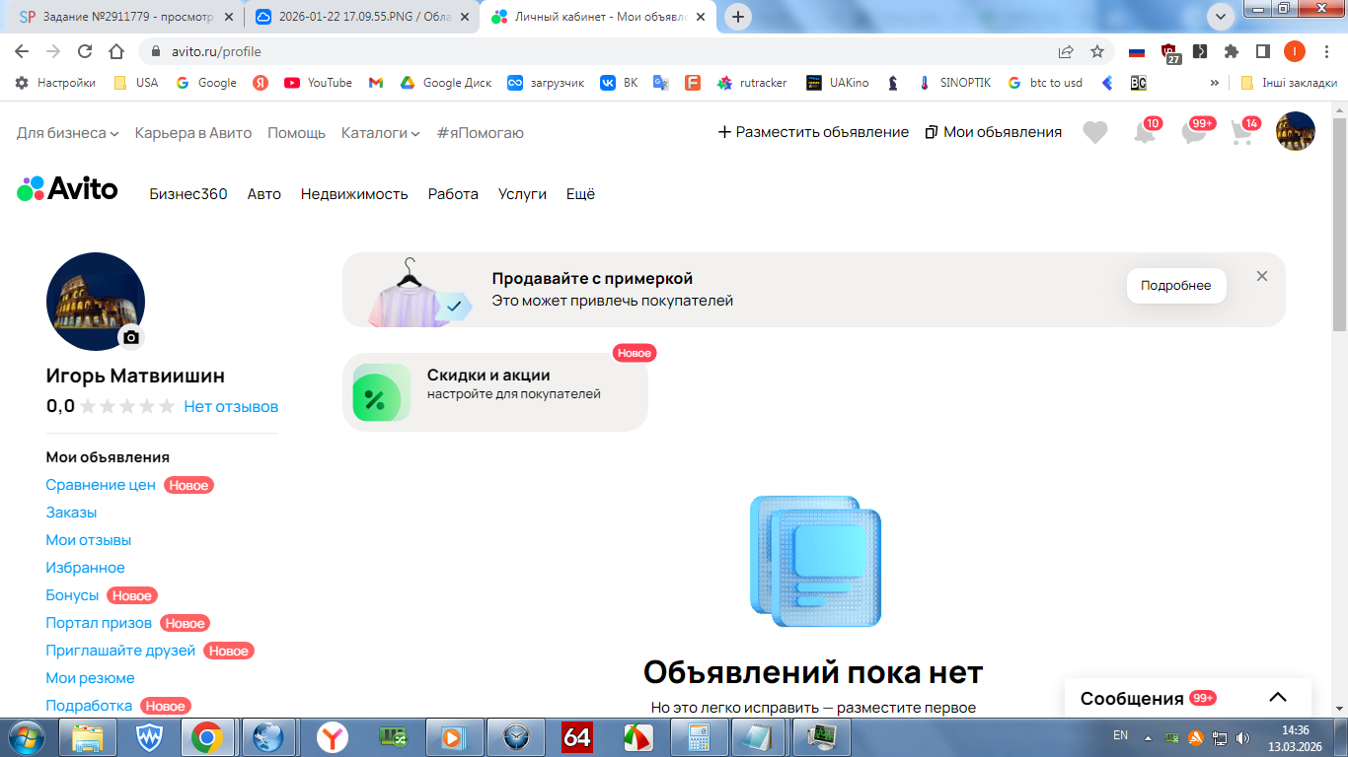Screen dimensions: 1348x757
Task: Open VK bookmark
Action: click(619, 83)
